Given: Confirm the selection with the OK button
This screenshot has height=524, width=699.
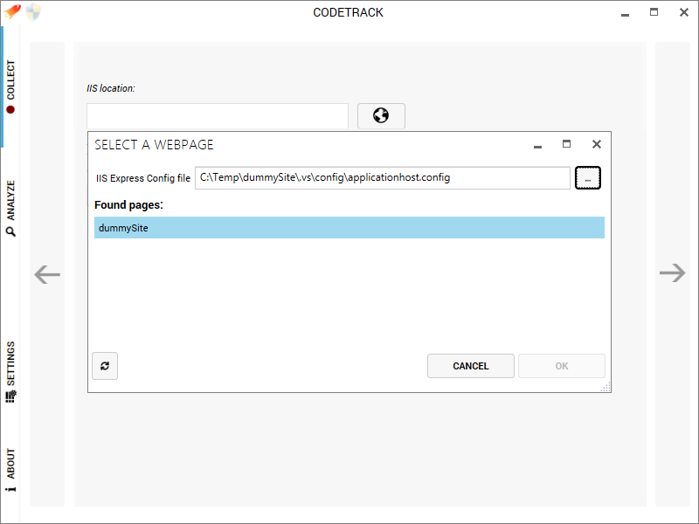Looking at the screenshot, I should point(562,366).
